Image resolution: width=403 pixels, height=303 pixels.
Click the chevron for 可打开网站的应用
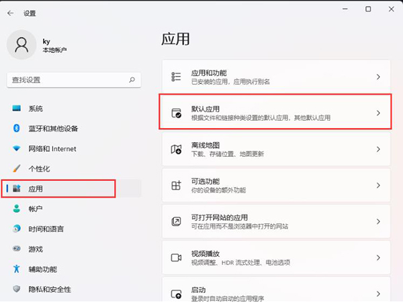click(x=378, y=221)
